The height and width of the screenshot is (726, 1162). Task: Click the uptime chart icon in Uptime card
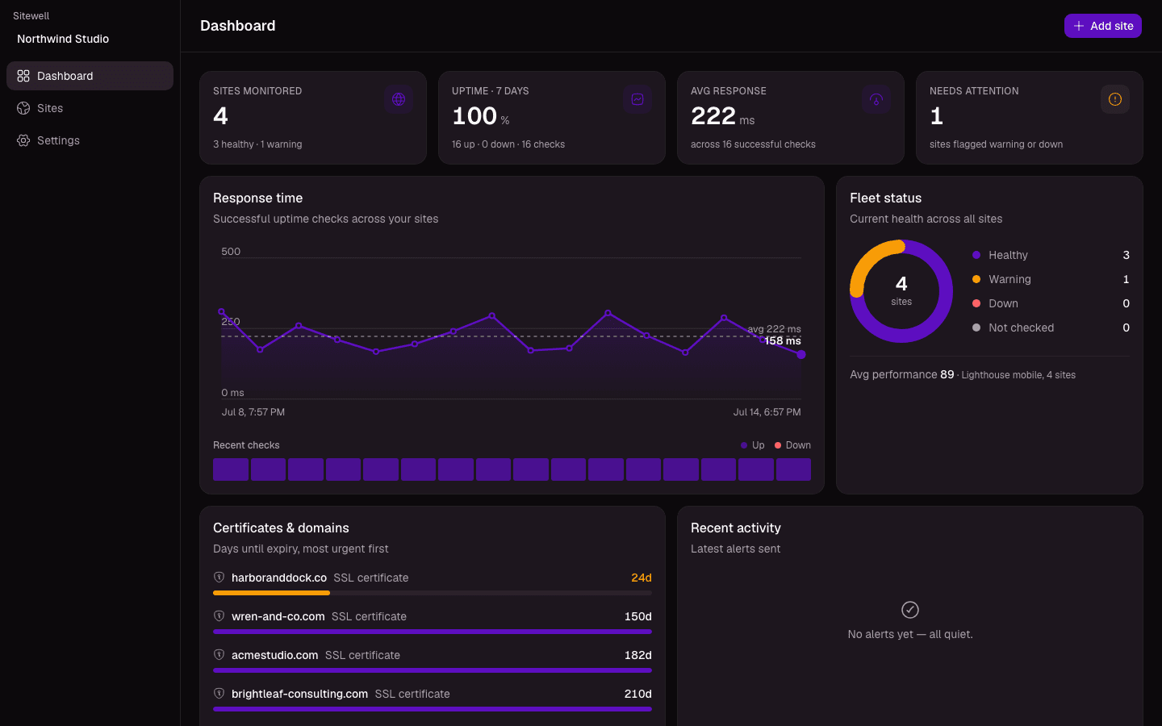[637, 99]
